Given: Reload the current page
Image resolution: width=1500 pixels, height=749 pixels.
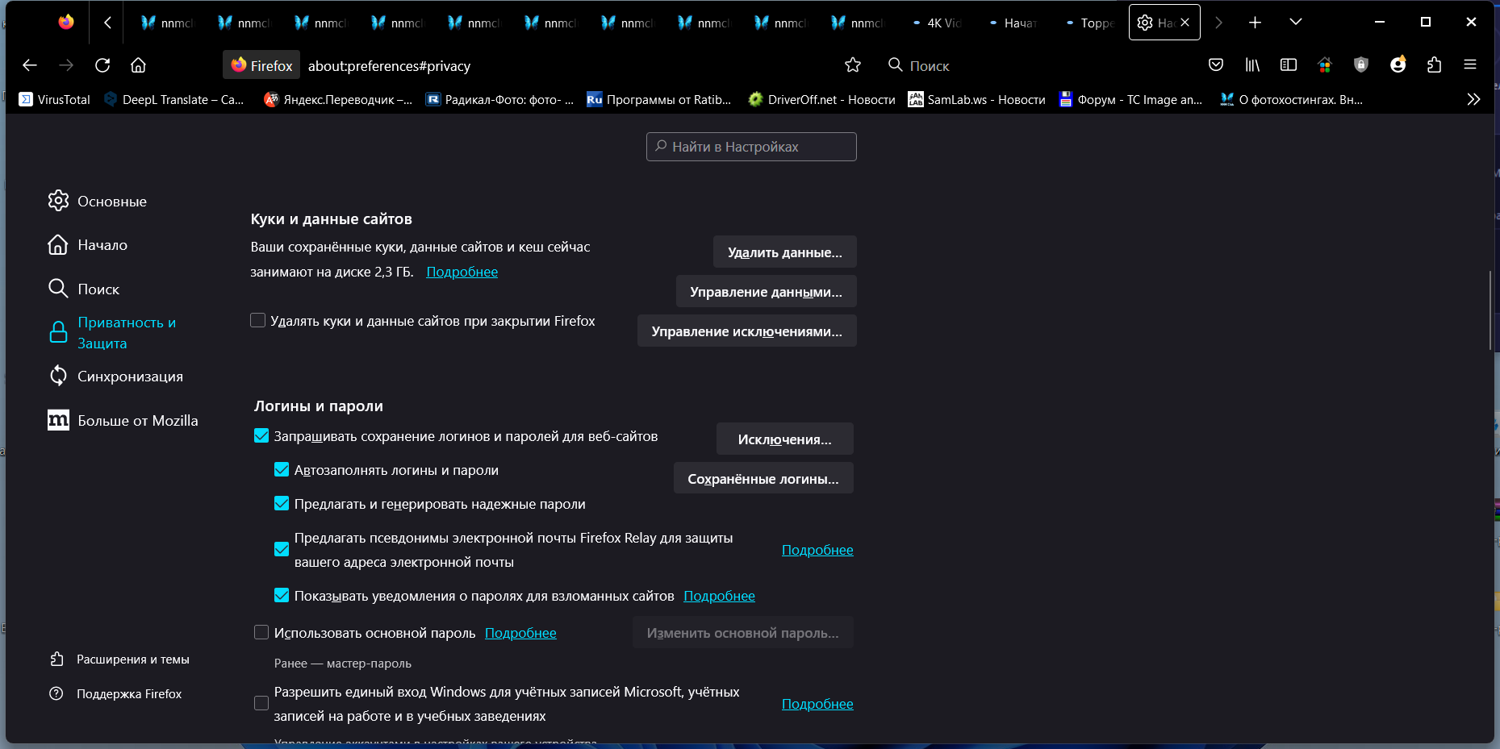Looking at the screenshot, I should (102, 65).
